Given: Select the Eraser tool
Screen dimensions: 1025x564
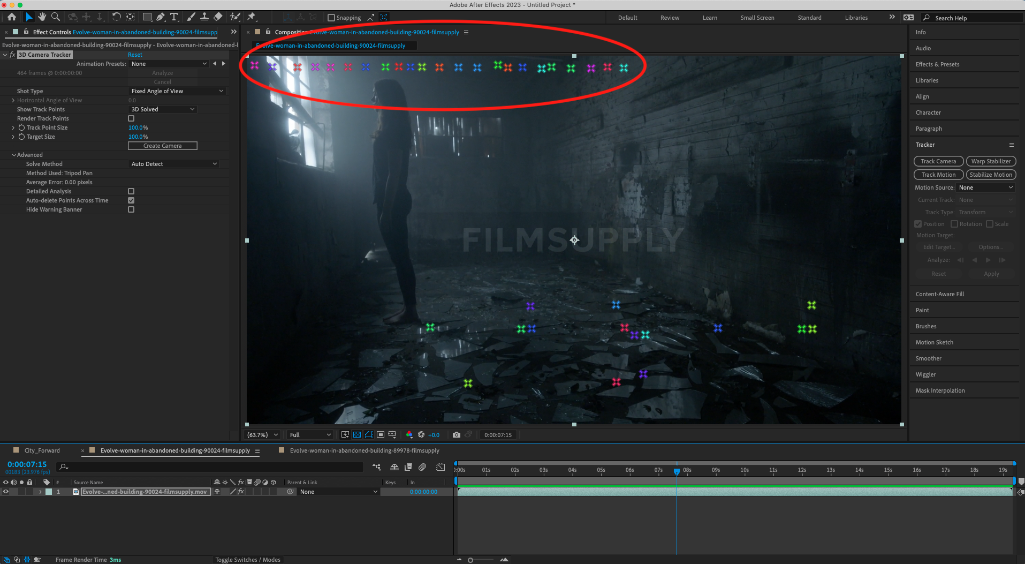Looking at the screenshot, I should tap(218, 17).
